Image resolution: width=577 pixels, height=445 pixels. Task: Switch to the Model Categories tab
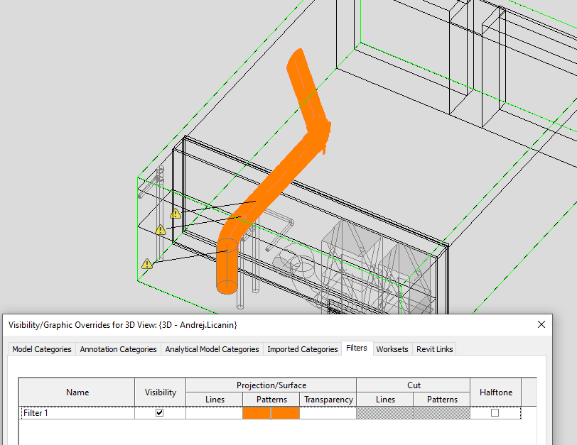pyautogui.click(x=41, y=348)
